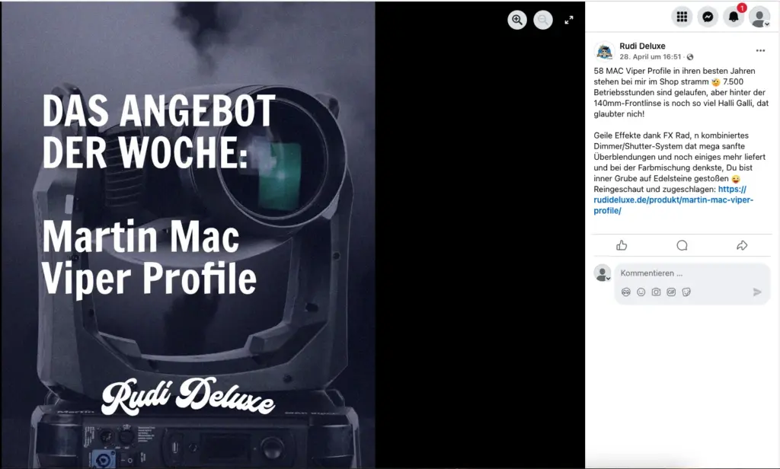Image resolution: width=780 pixels, height=469 pixels.
Task: Zoom in on the photo
Action: tap(517, 21)
